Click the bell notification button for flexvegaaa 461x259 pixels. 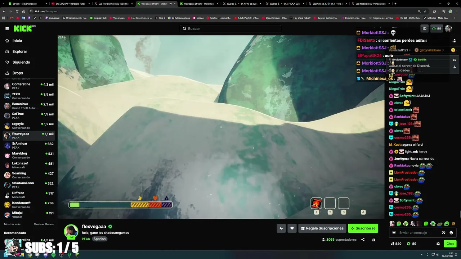pyautogui.click(x=281, y=228)
